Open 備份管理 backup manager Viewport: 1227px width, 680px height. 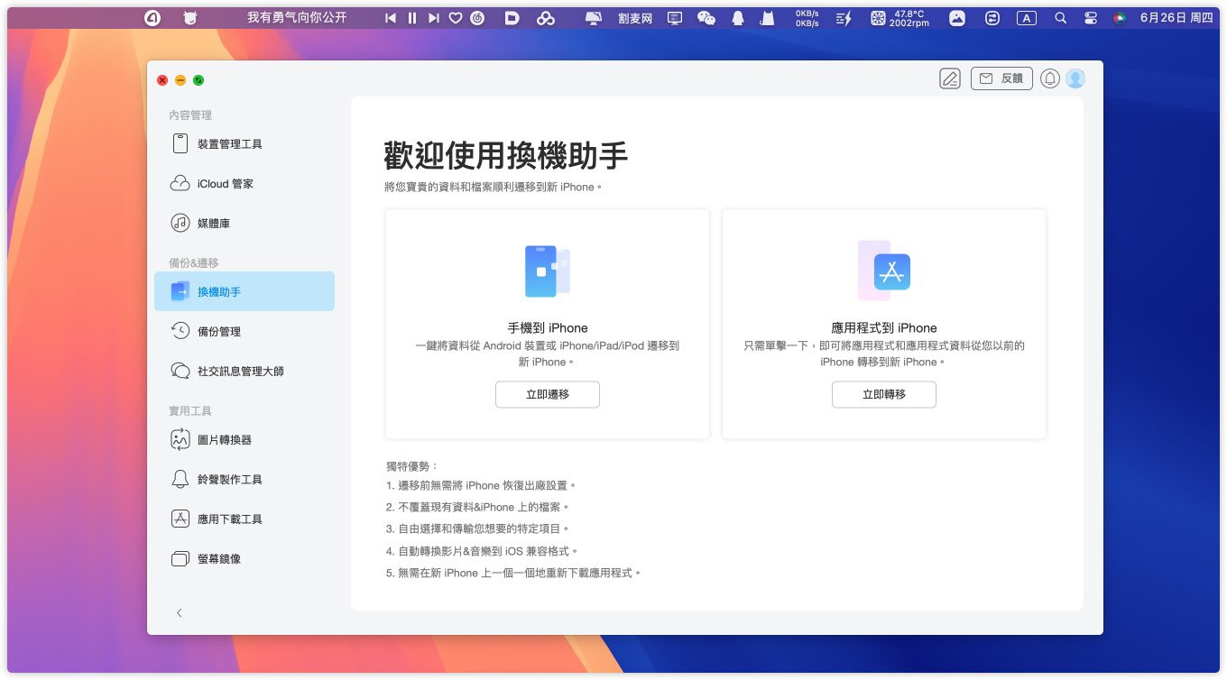click(218, 332)
